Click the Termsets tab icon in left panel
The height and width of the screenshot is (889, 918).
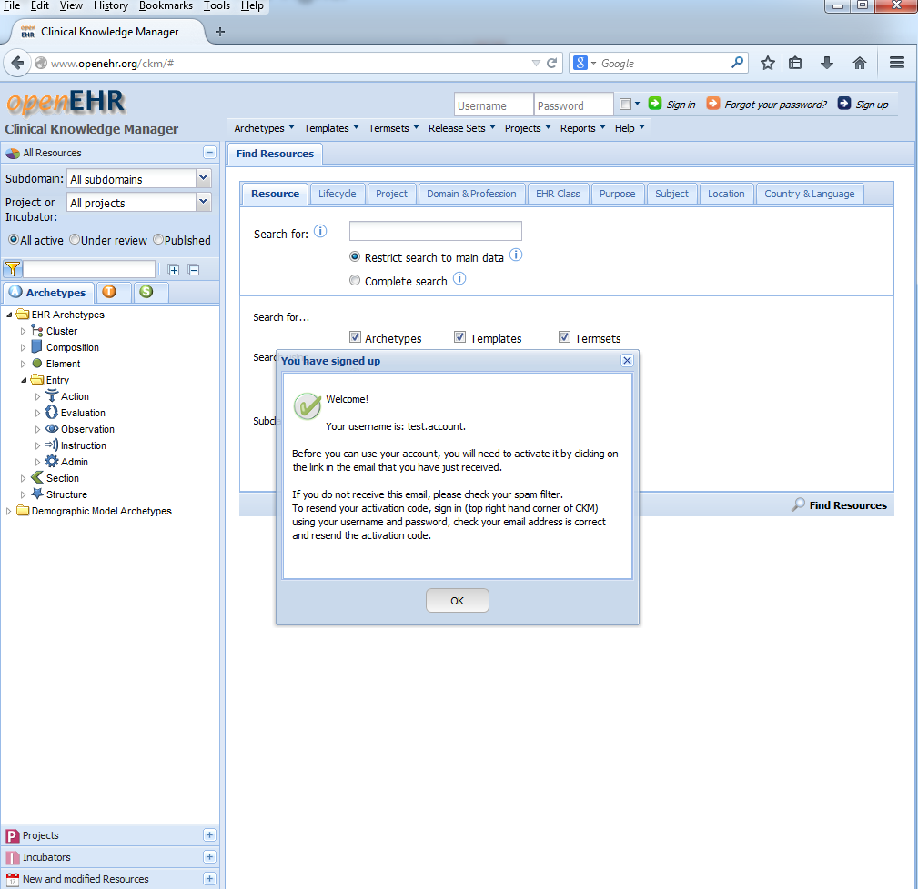146,292
